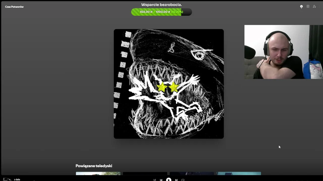
Task: Switch to the music video view icon
Action: (308, 7)
